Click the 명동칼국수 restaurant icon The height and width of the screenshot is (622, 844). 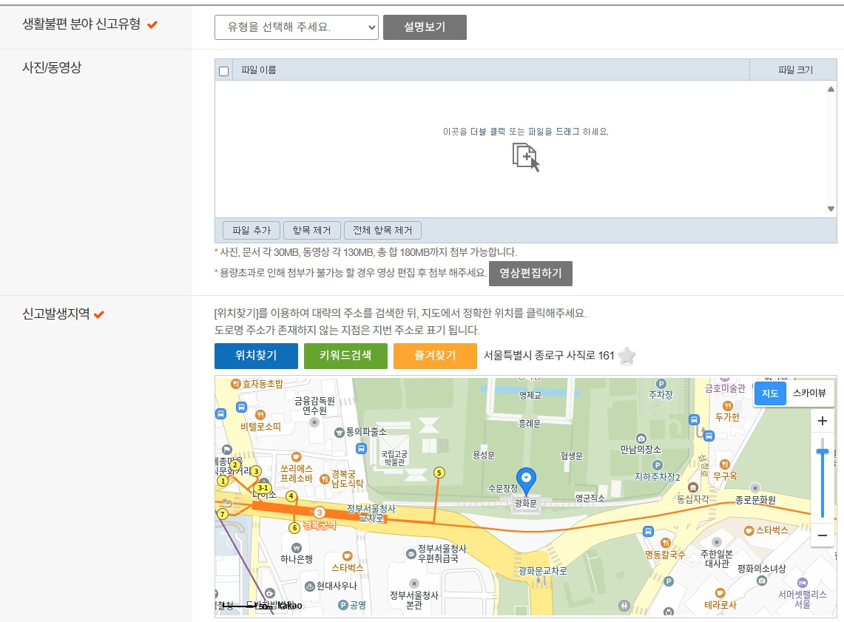(665, 543)
